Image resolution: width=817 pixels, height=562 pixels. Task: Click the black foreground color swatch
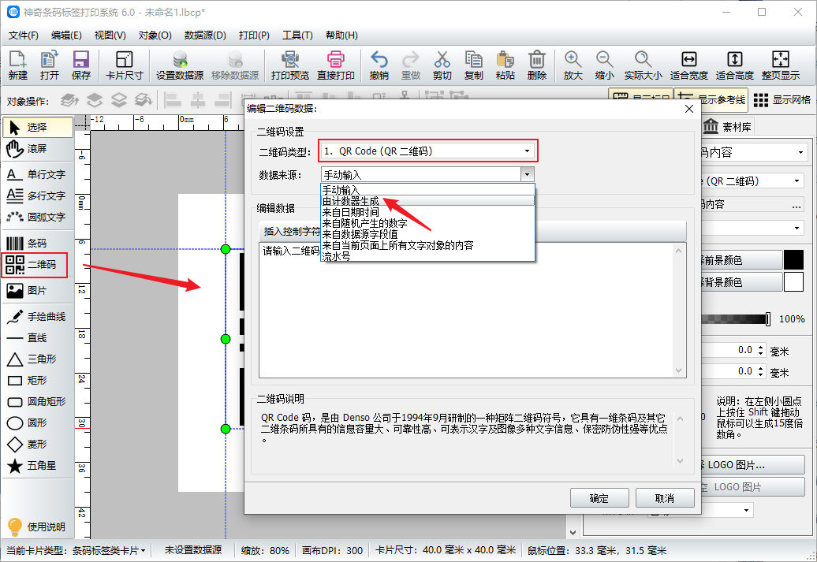793,260
